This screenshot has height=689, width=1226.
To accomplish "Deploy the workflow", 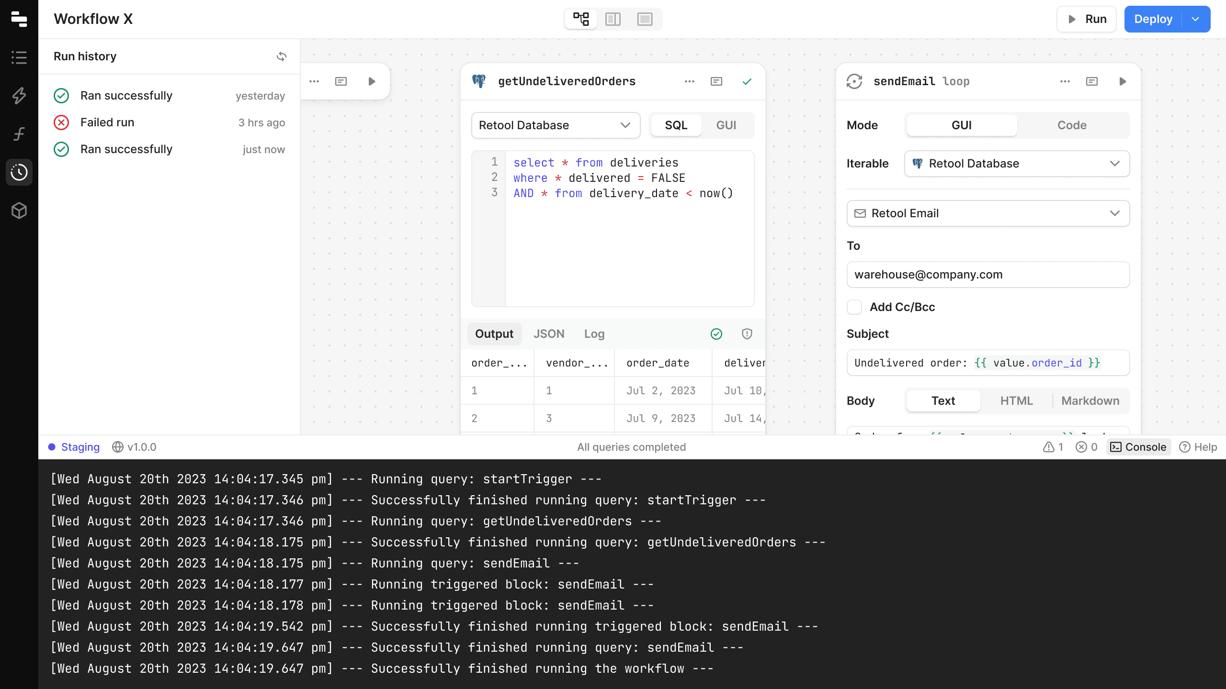I will coord(1153,19).
